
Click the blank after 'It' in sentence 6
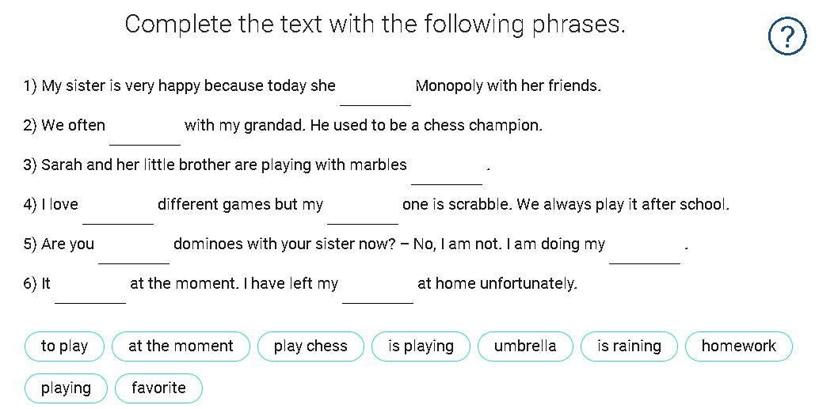90,290
